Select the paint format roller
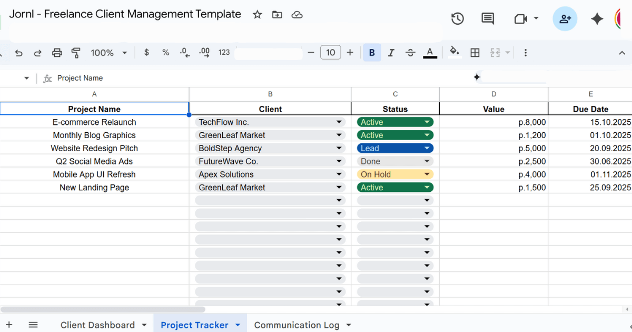632x332 pixels. 76,53
